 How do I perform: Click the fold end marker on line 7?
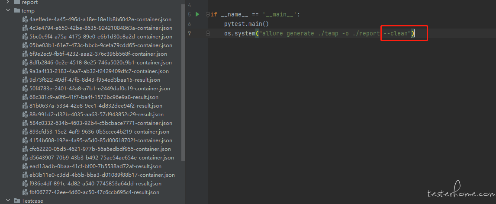click(x=207, y=33)
